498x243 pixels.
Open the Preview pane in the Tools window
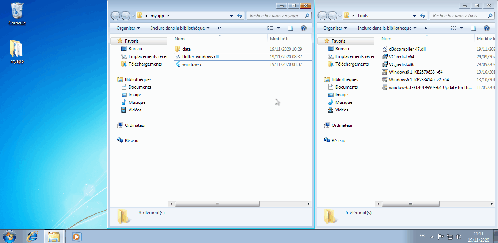pos(474,28)
